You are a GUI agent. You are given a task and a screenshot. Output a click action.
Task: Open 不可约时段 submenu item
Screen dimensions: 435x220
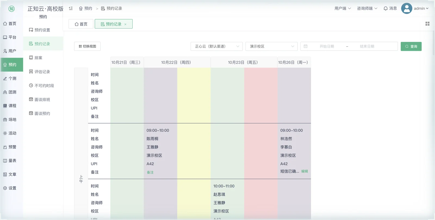[42, 86]
